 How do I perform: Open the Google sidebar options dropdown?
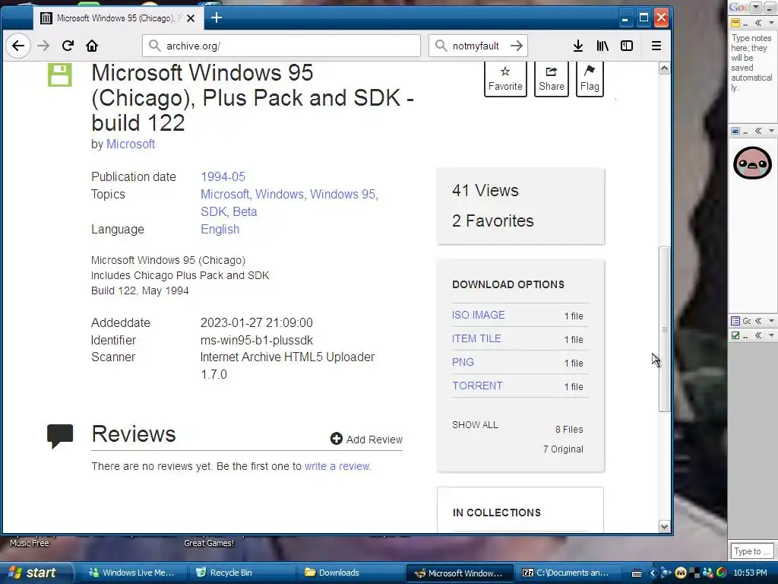coord(756,7)
